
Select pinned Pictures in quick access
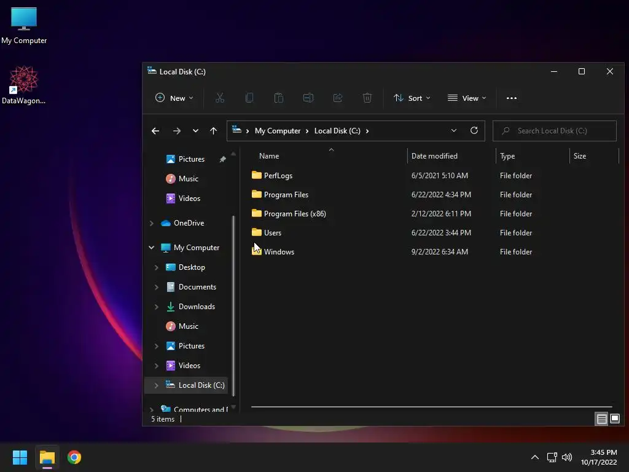tap(192, 159)
